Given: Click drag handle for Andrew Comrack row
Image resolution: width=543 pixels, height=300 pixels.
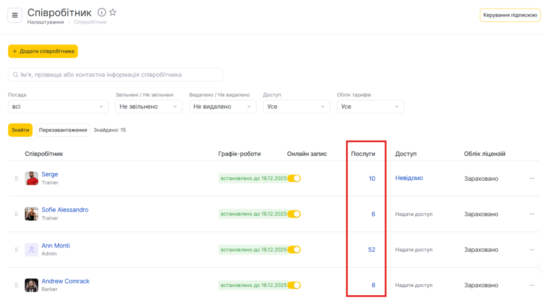Looking at the screenshot, I should click(16, 285).
